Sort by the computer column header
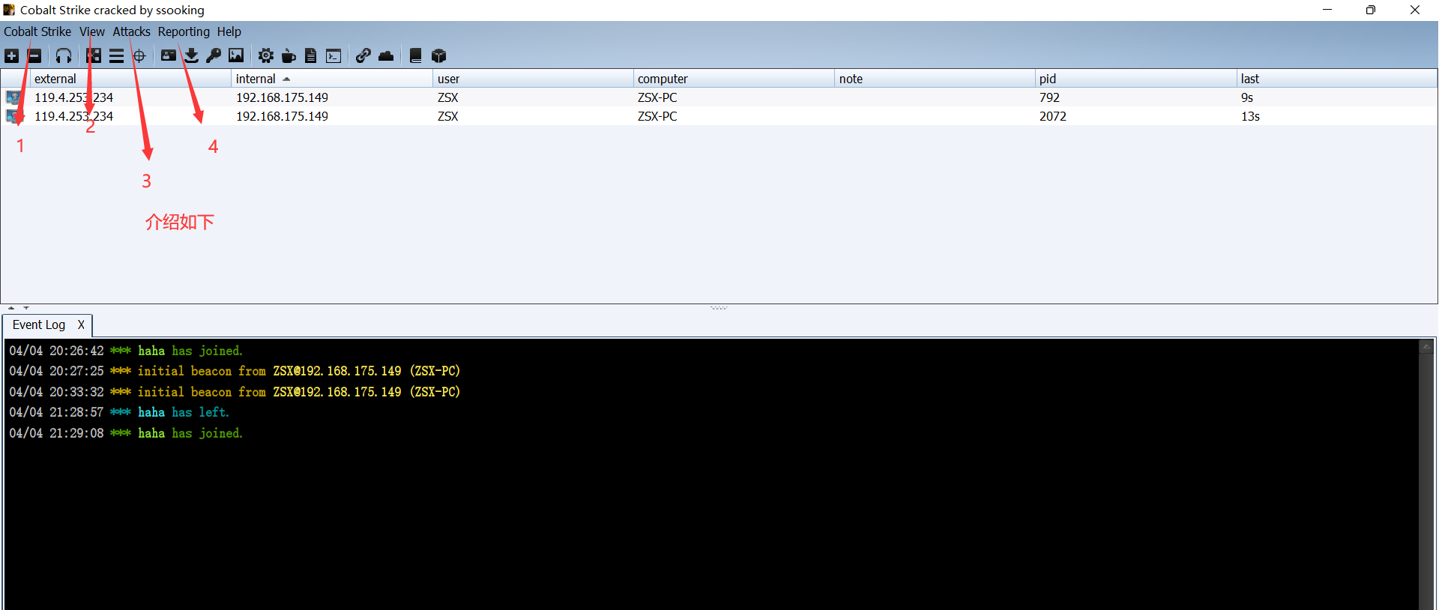Screen dimensions: 1439x610 tap(734, 79)
